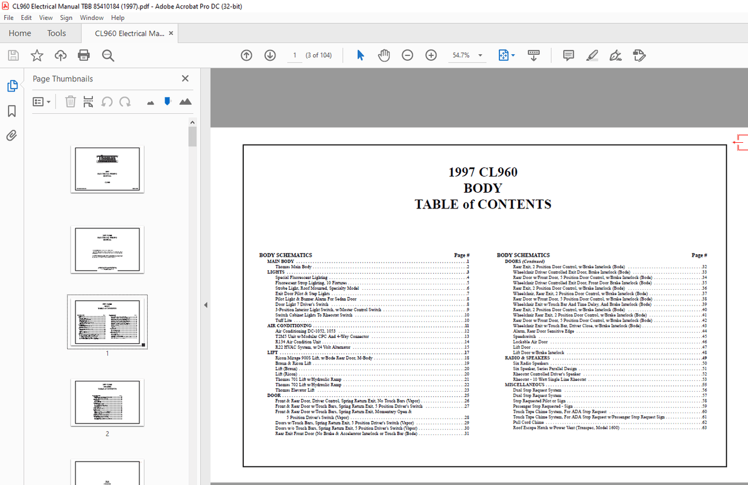Open the zoom percentage dropdown
The image size is (748, 485).
(480, 55)
